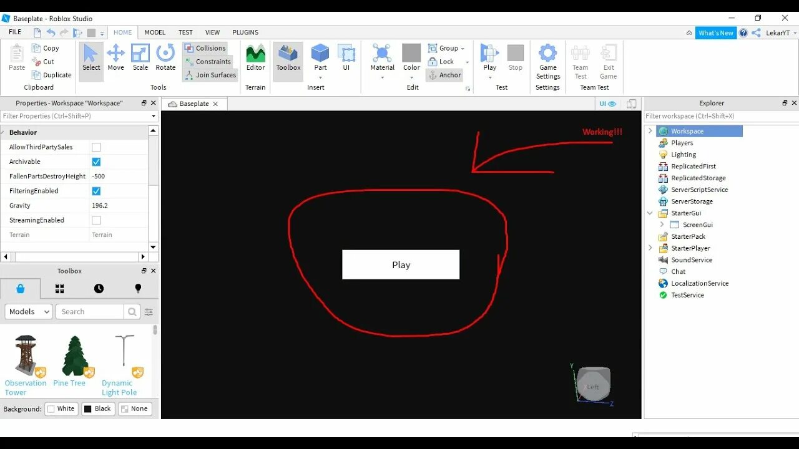Duplicate the selection

51,75
